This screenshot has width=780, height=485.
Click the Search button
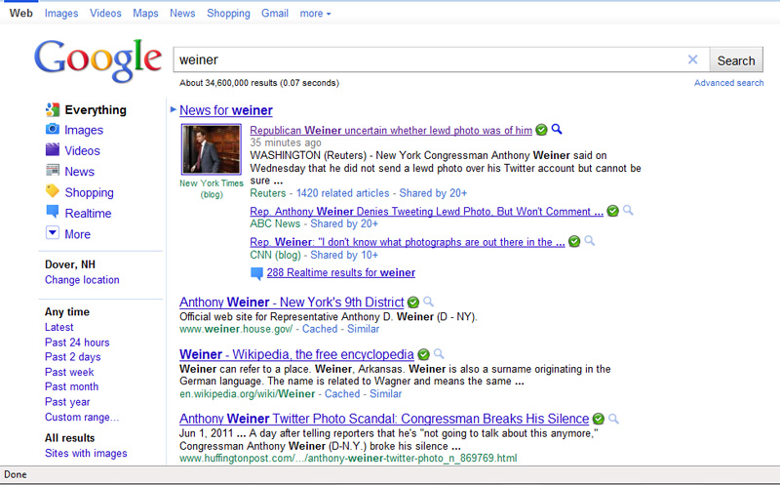(736, 61)
